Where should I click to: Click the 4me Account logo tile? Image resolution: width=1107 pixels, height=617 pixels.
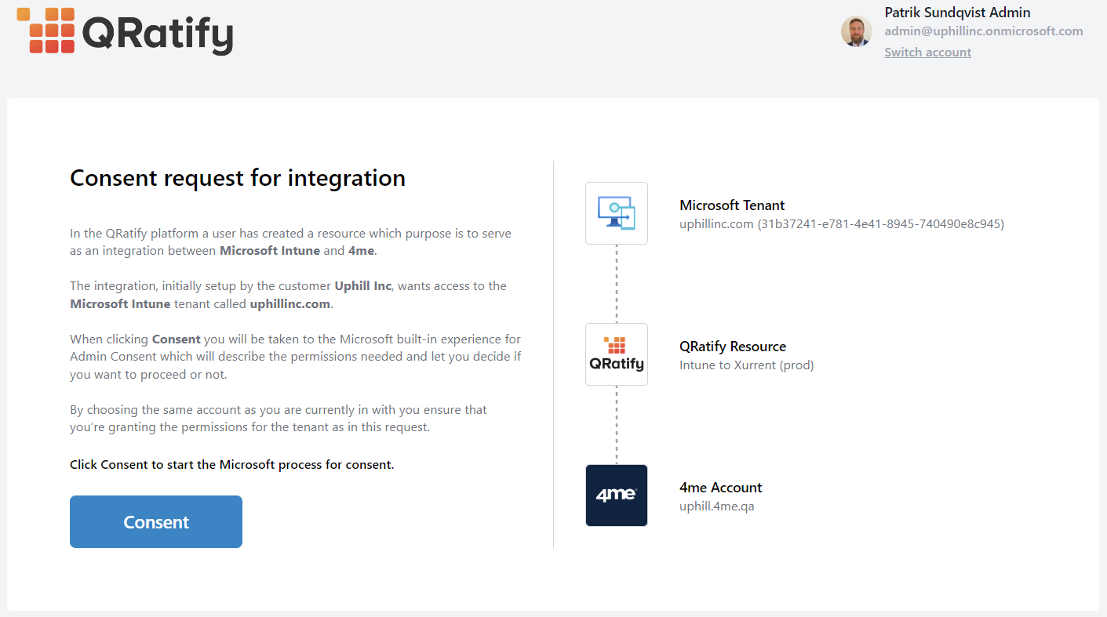point(616,495)
